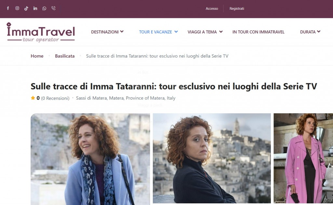The image size is (333, 205).
Task: Go to Home in breadcrumb
Action: pos(37,56)
